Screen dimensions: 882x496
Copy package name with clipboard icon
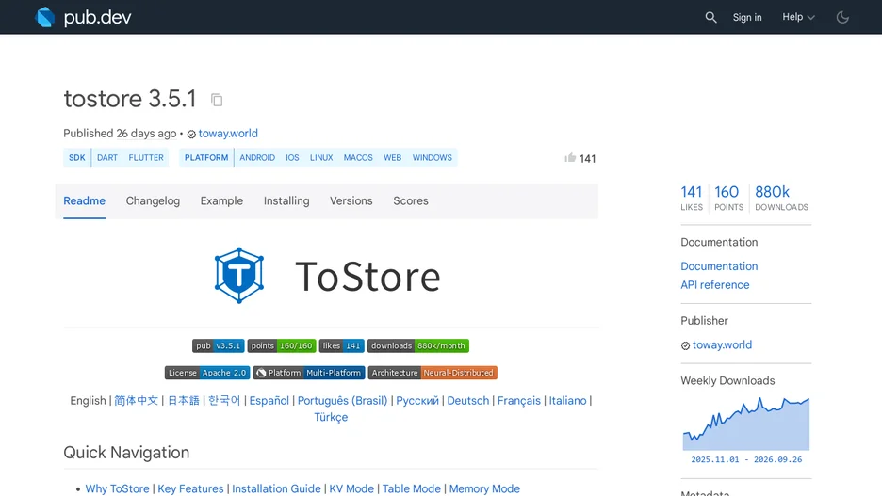217,100
